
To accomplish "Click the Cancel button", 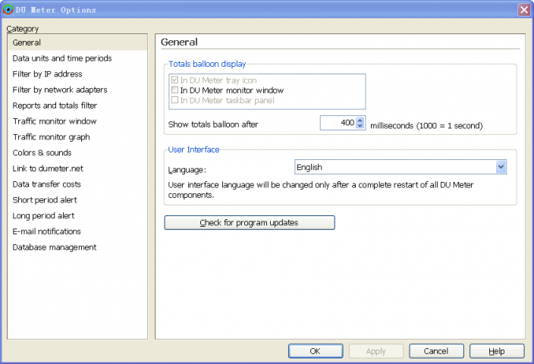I will (x=436, y=351).
